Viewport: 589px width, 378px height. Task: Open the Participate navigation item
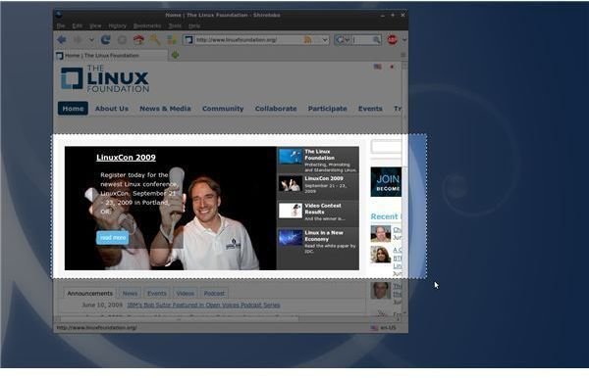[x=328, y=109]
